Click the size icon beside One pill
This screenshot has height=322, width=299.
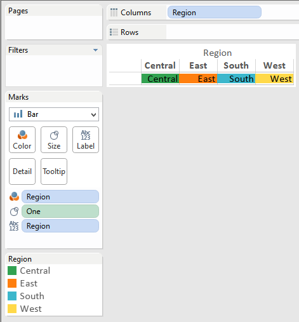[14, 211]
